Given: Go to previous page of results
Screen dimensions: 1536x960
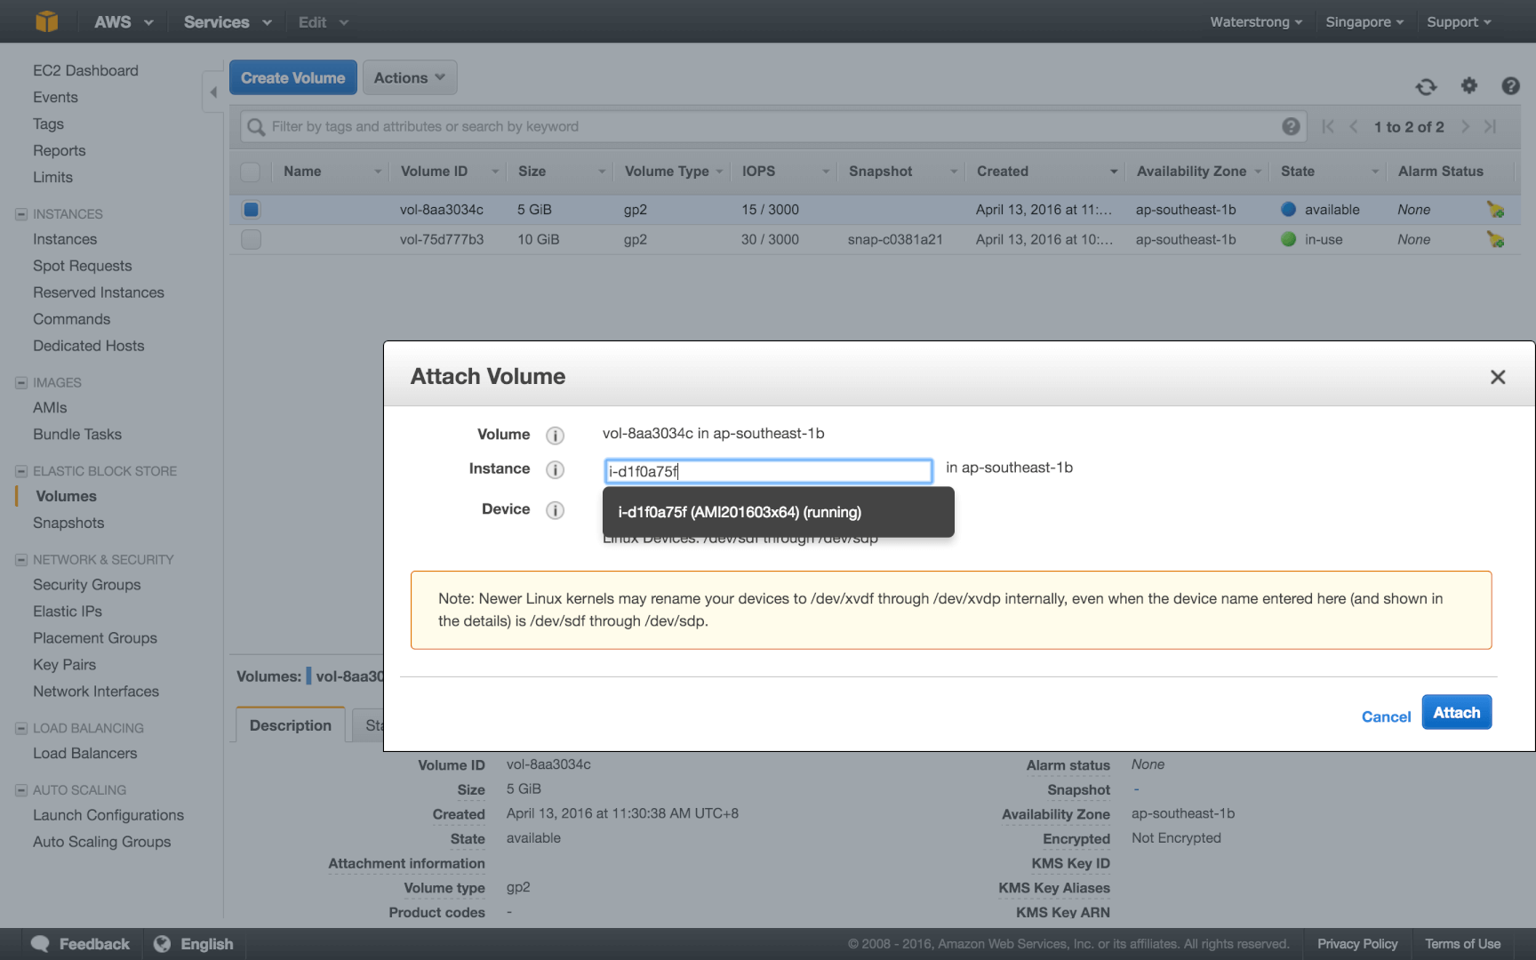Looking at the screenshot, I should [1353, 126].
